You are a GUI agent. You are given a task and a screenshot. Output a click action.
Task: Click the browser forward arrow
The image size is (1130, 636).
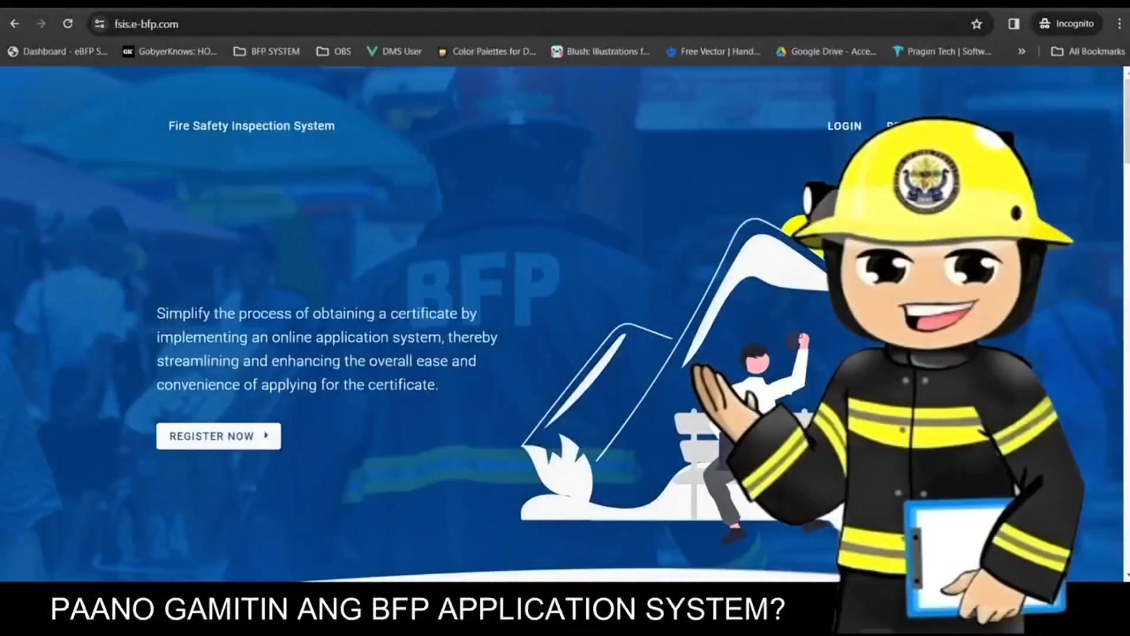[41, 24]
